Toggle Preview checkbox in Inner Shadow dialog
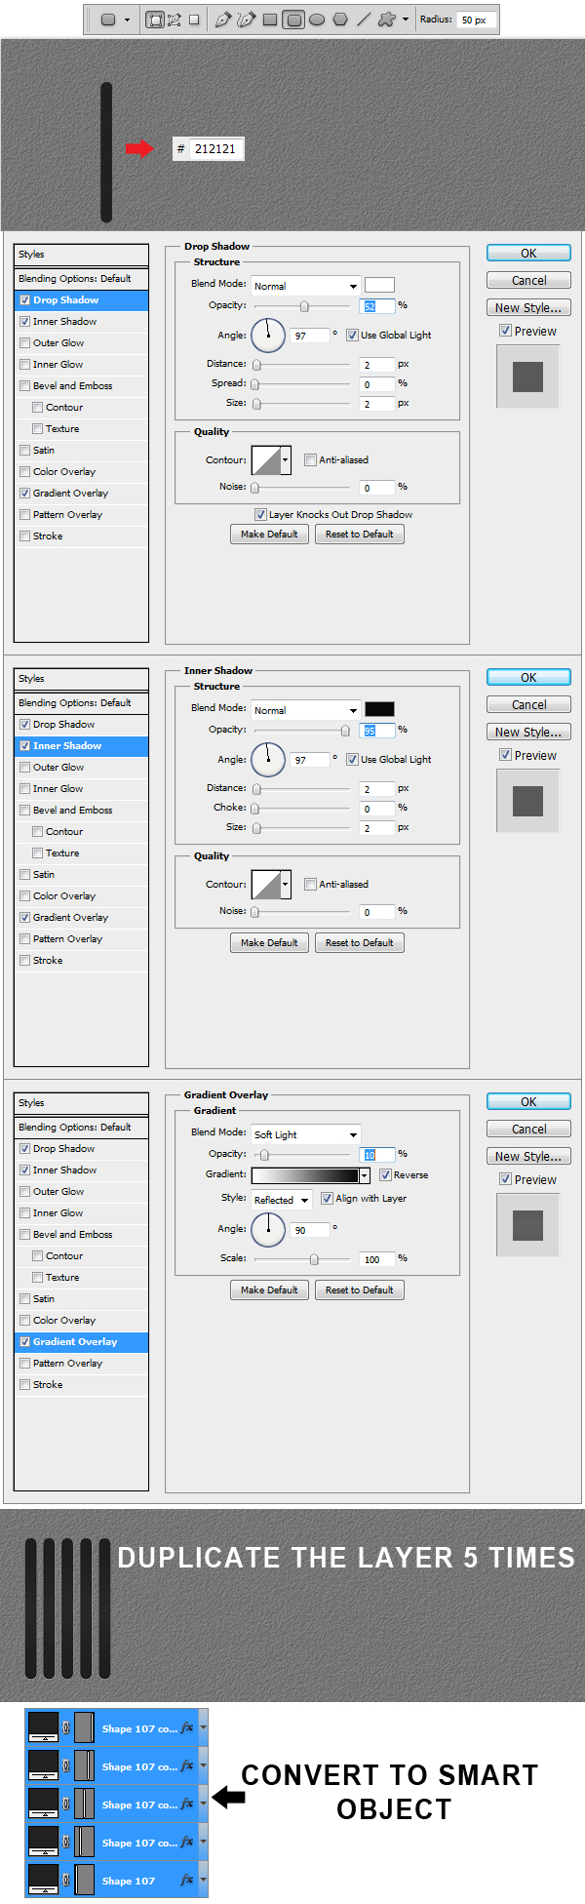The height and width of the screenshot is (1904, 585). point(505,755)
